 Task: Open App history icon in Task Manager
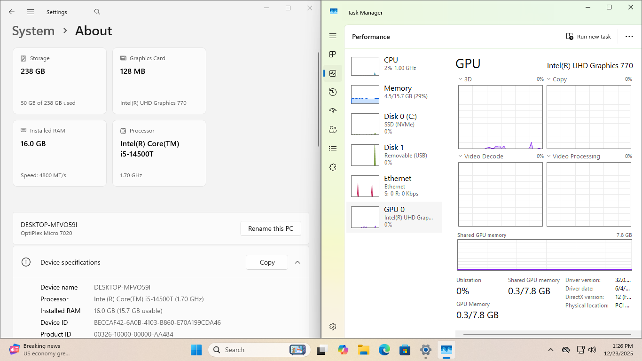pos(333,92)
